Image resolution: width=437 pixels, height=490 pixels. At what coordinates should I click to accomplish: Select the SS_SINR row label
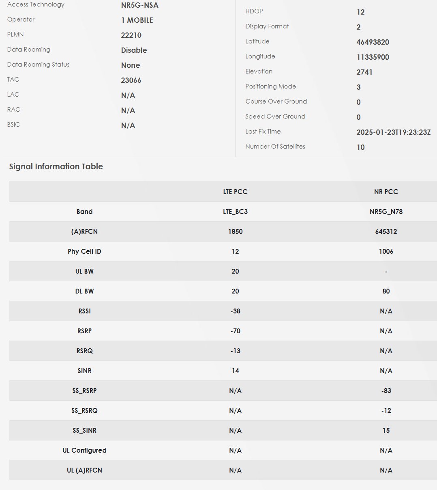click(x=84, y=430)
